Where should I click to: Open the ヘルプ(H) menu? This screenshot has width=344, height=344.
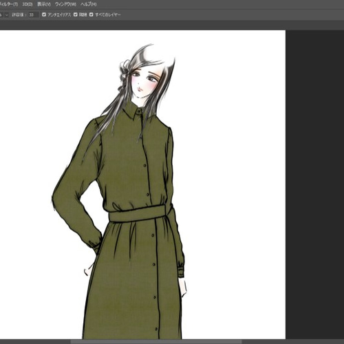tap(89, 4)
